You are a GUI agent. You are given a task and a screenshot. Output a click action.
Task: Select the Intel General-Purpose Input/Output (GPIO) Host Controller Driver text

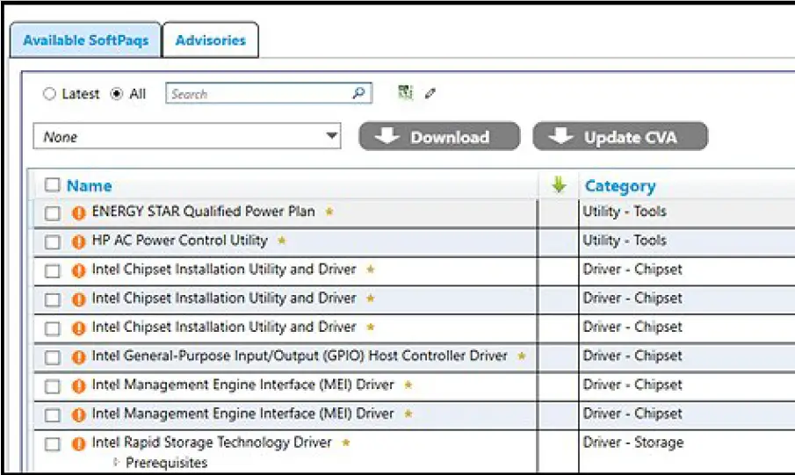point(300,356)
